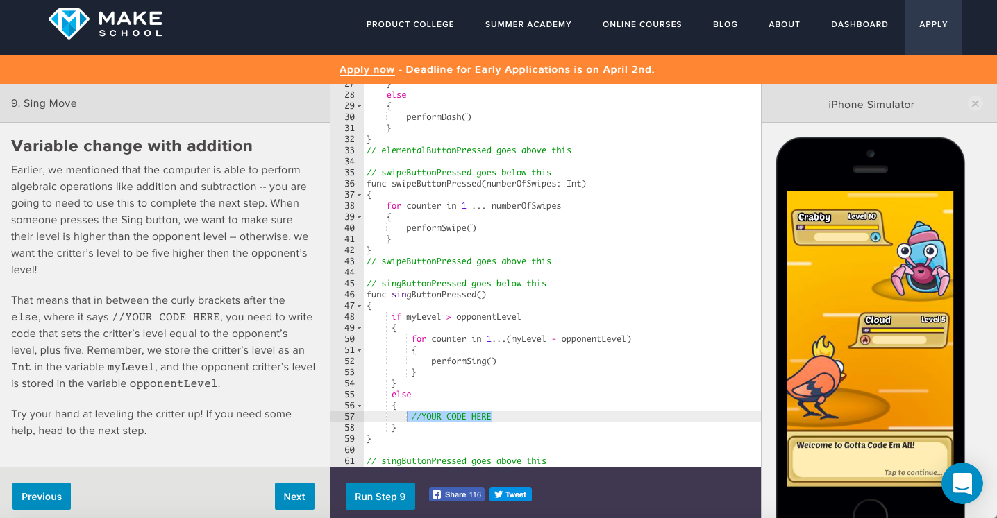Image resolution: width=997 pixels, height=518 pixels.
Task: Open the chat support bubble
Action: 962,483
